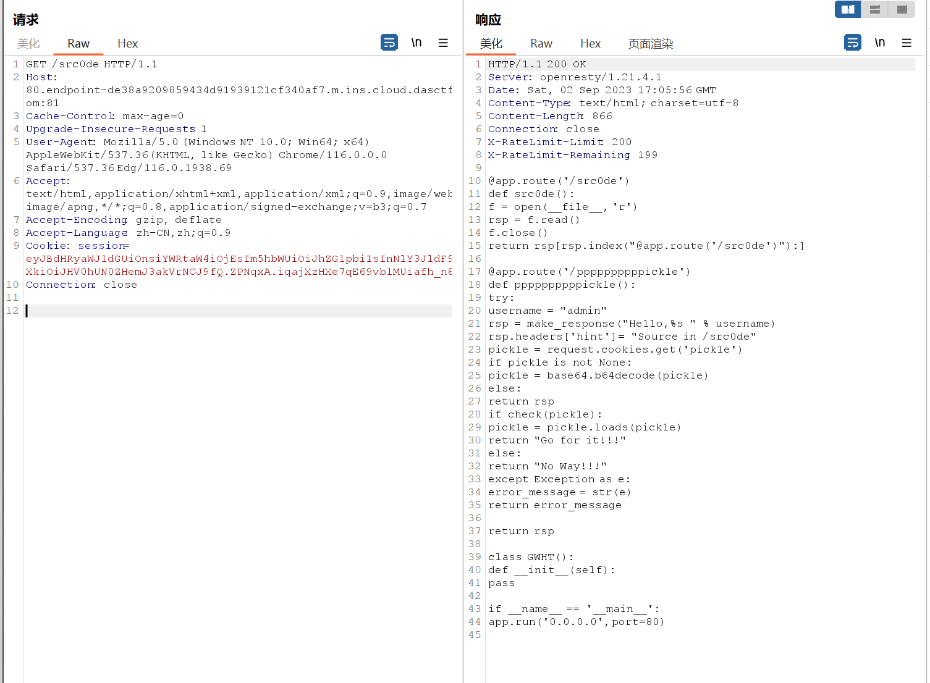Click the Host header name in request
This screenshot has height=683, width=930.
pyautogui.click(x=41, y=77)
